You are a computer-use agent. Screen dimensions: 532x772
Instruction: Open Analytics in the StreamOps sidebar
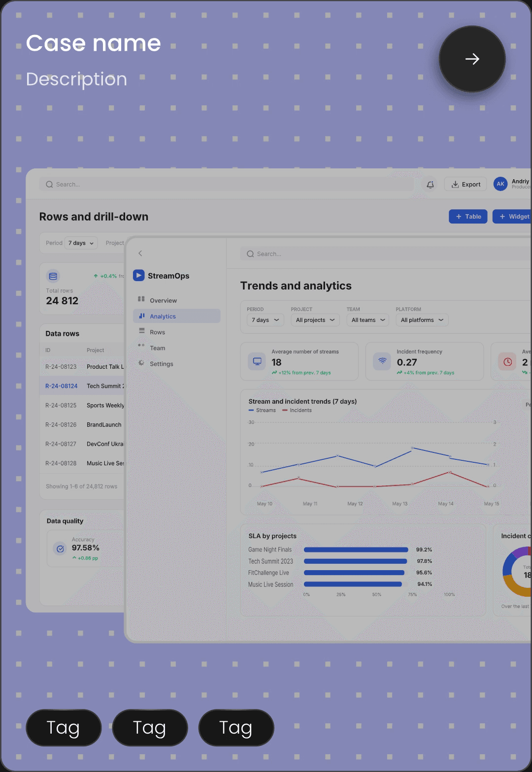[177, 316]
